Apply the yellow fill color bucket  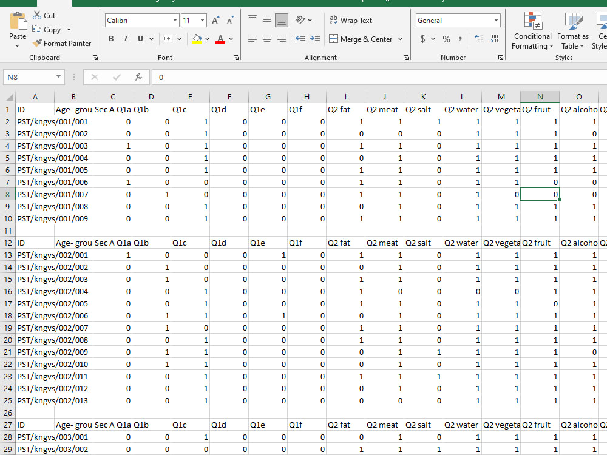(x=197, y=39)
